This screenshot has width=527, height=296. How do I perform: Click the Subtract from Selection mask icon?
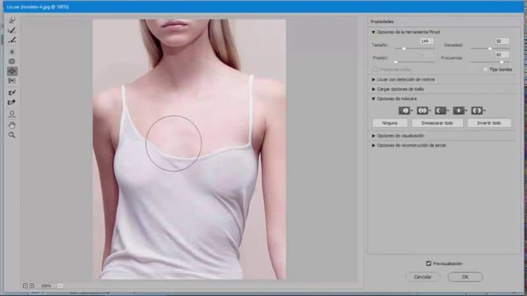(x=440, y=111)
